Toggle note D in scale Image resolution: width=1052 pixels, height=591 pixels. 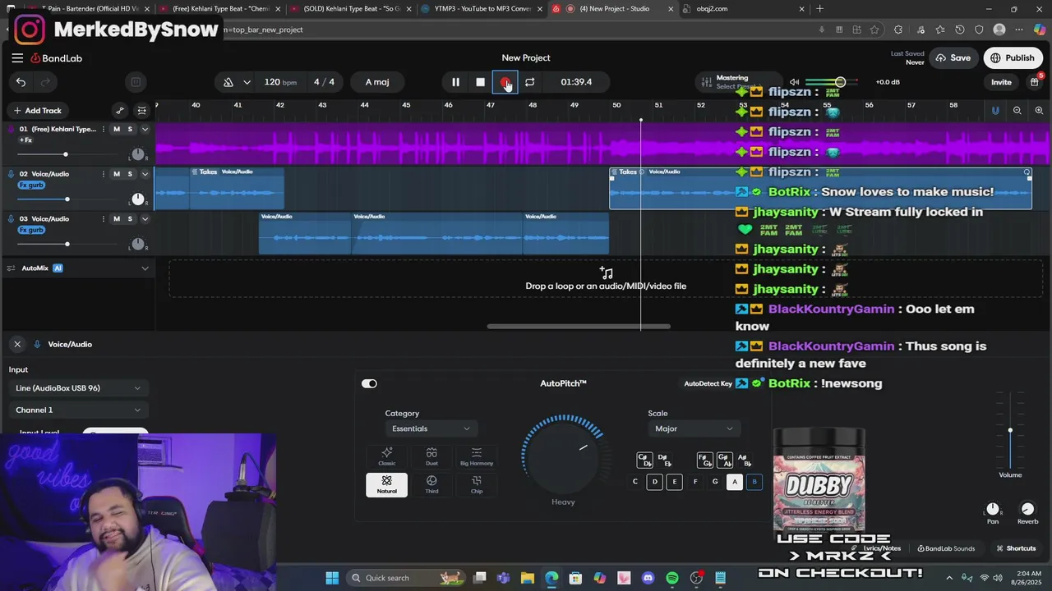point(655,482)
